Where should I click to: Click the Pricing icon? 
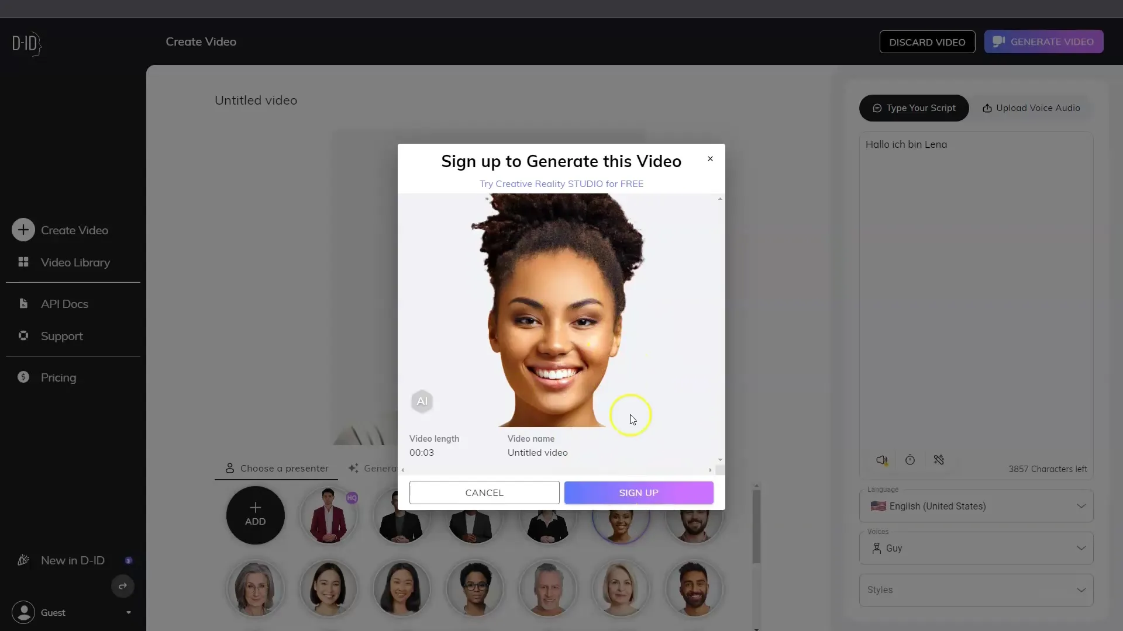click(x=24, y=377)
